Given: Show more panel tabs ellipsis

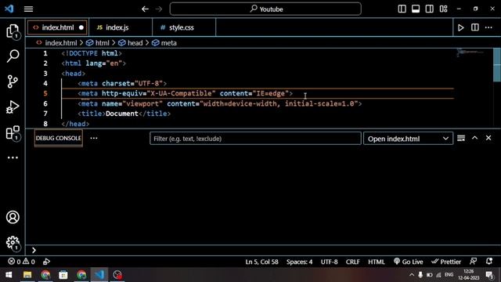Looking at the screenshot, I should [x=94, y=138].
